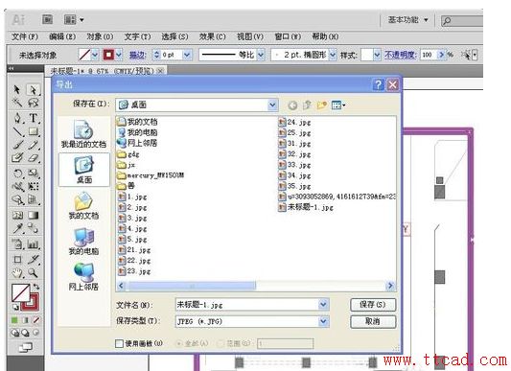511x371 pixels.
Task: Open the 基本功能 workspace dropdown
Action: point(408,20)
